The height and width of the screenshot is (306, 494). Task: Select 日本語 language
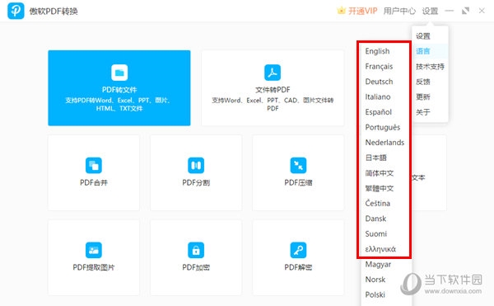[376, 158]
